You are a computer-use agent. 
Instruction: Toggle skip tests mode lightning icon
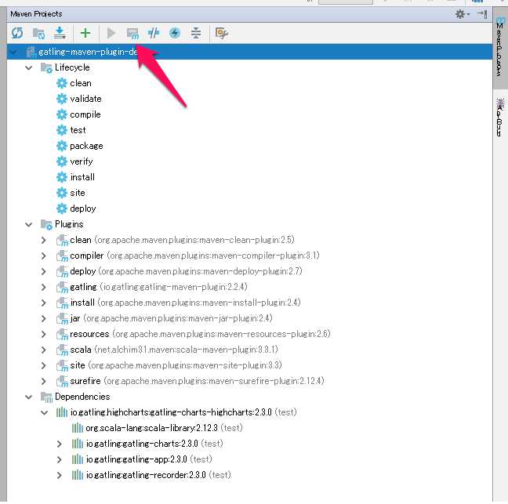pyautogui.click(x=175, y=33)
